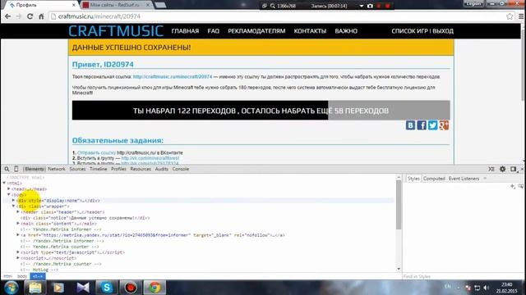526x295 pixels.
Task: Expand the noscript node
Action: tap(18, 258)
